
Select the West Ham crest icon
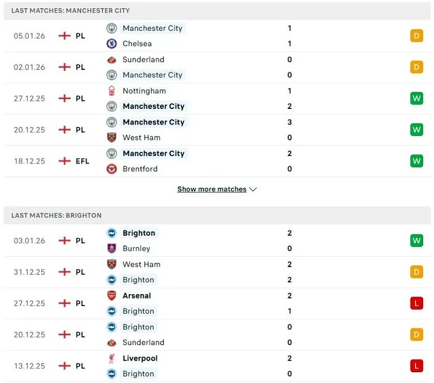[x=112, y=138]
